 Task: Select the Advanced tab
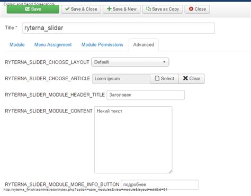tap(144, 45)
